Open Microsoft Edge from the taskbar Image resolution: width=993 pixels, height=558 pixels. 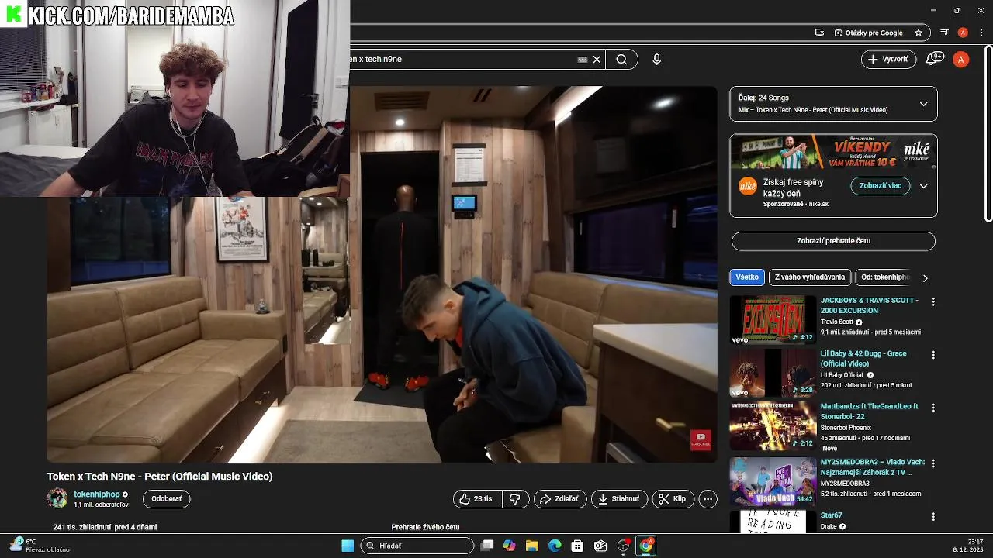pyautogui.click(x=555, y=546)
